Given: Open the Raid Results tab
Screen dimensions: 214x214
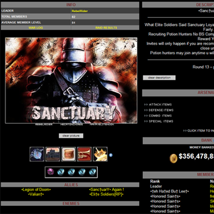Looking at the screenshot, I should [x=106, y=28].
